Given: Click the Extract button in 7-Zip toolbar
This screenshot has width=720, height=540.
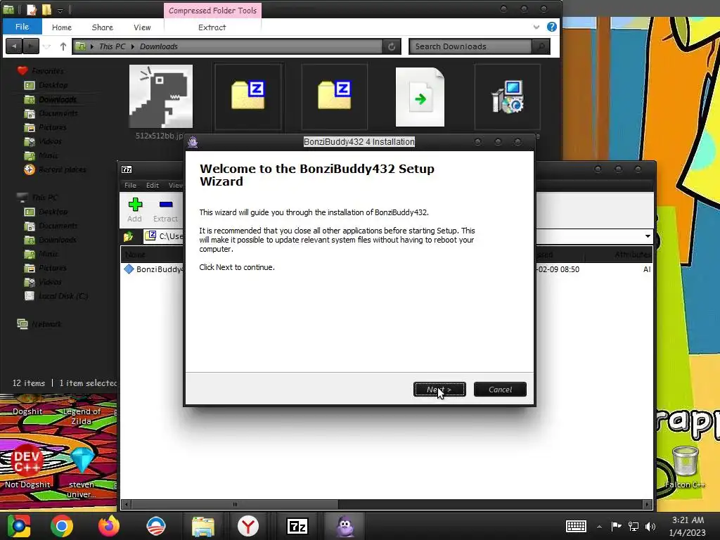Looking at the screenshot, I should (165, 210).
